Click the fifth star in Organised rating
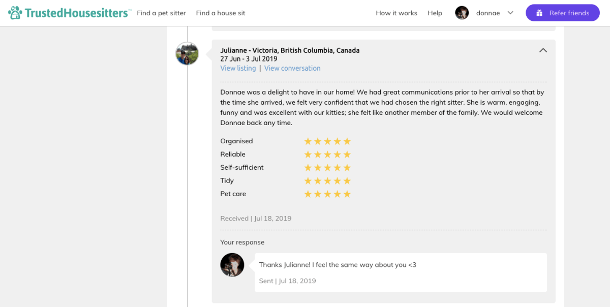The image size is (610, 307). 347,141
